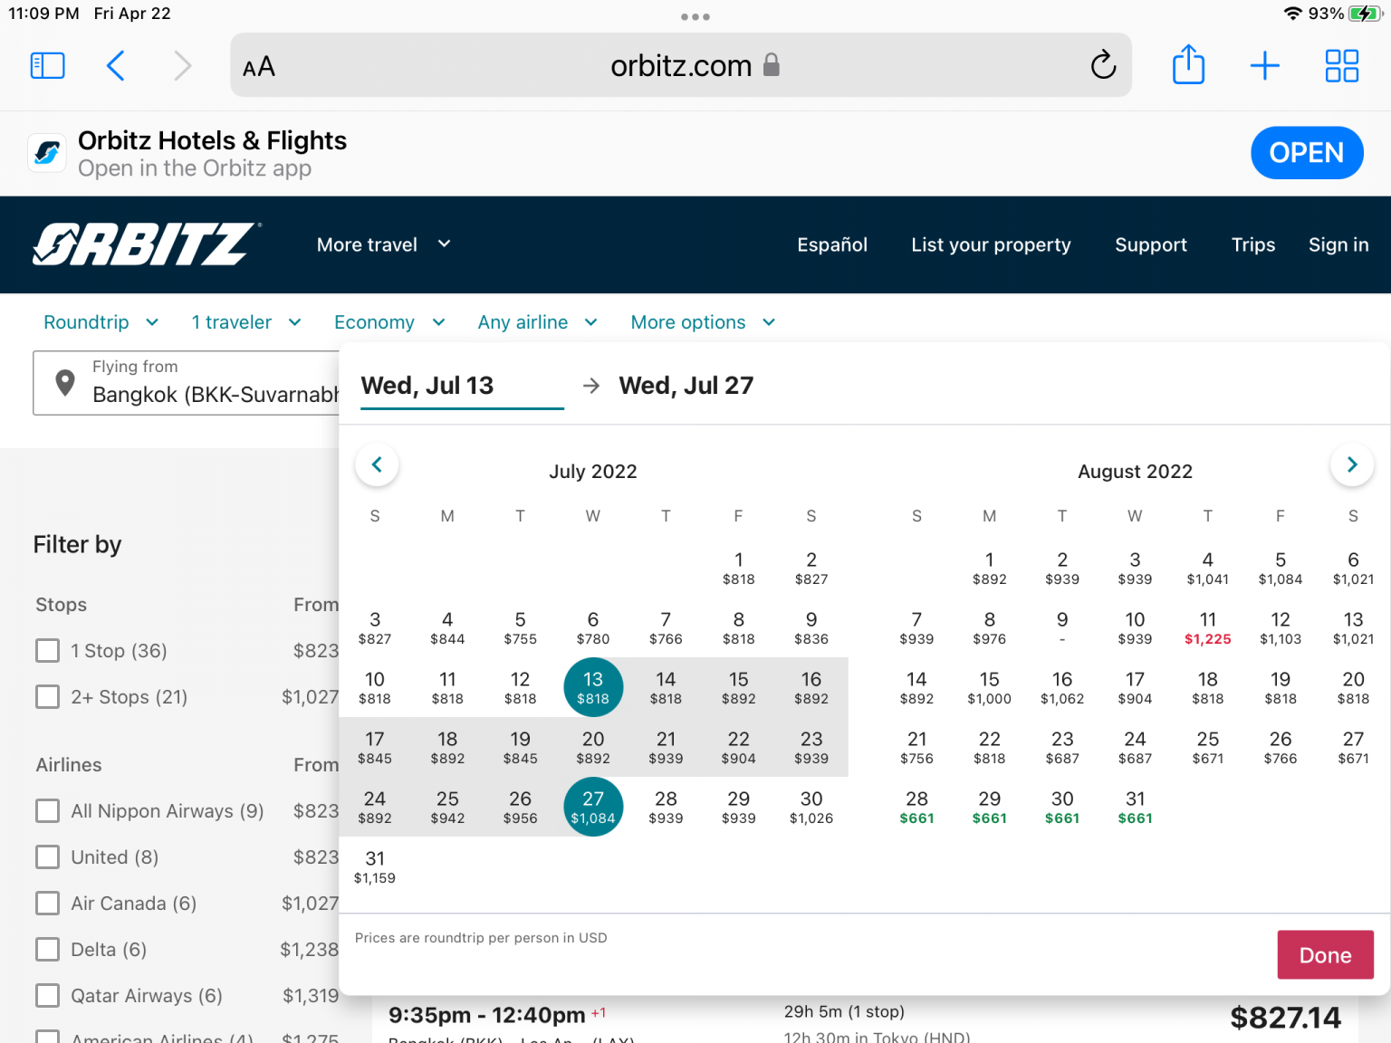Open List your property
This screenshot has width=1391, height=1043.
(x=991, y=244)
